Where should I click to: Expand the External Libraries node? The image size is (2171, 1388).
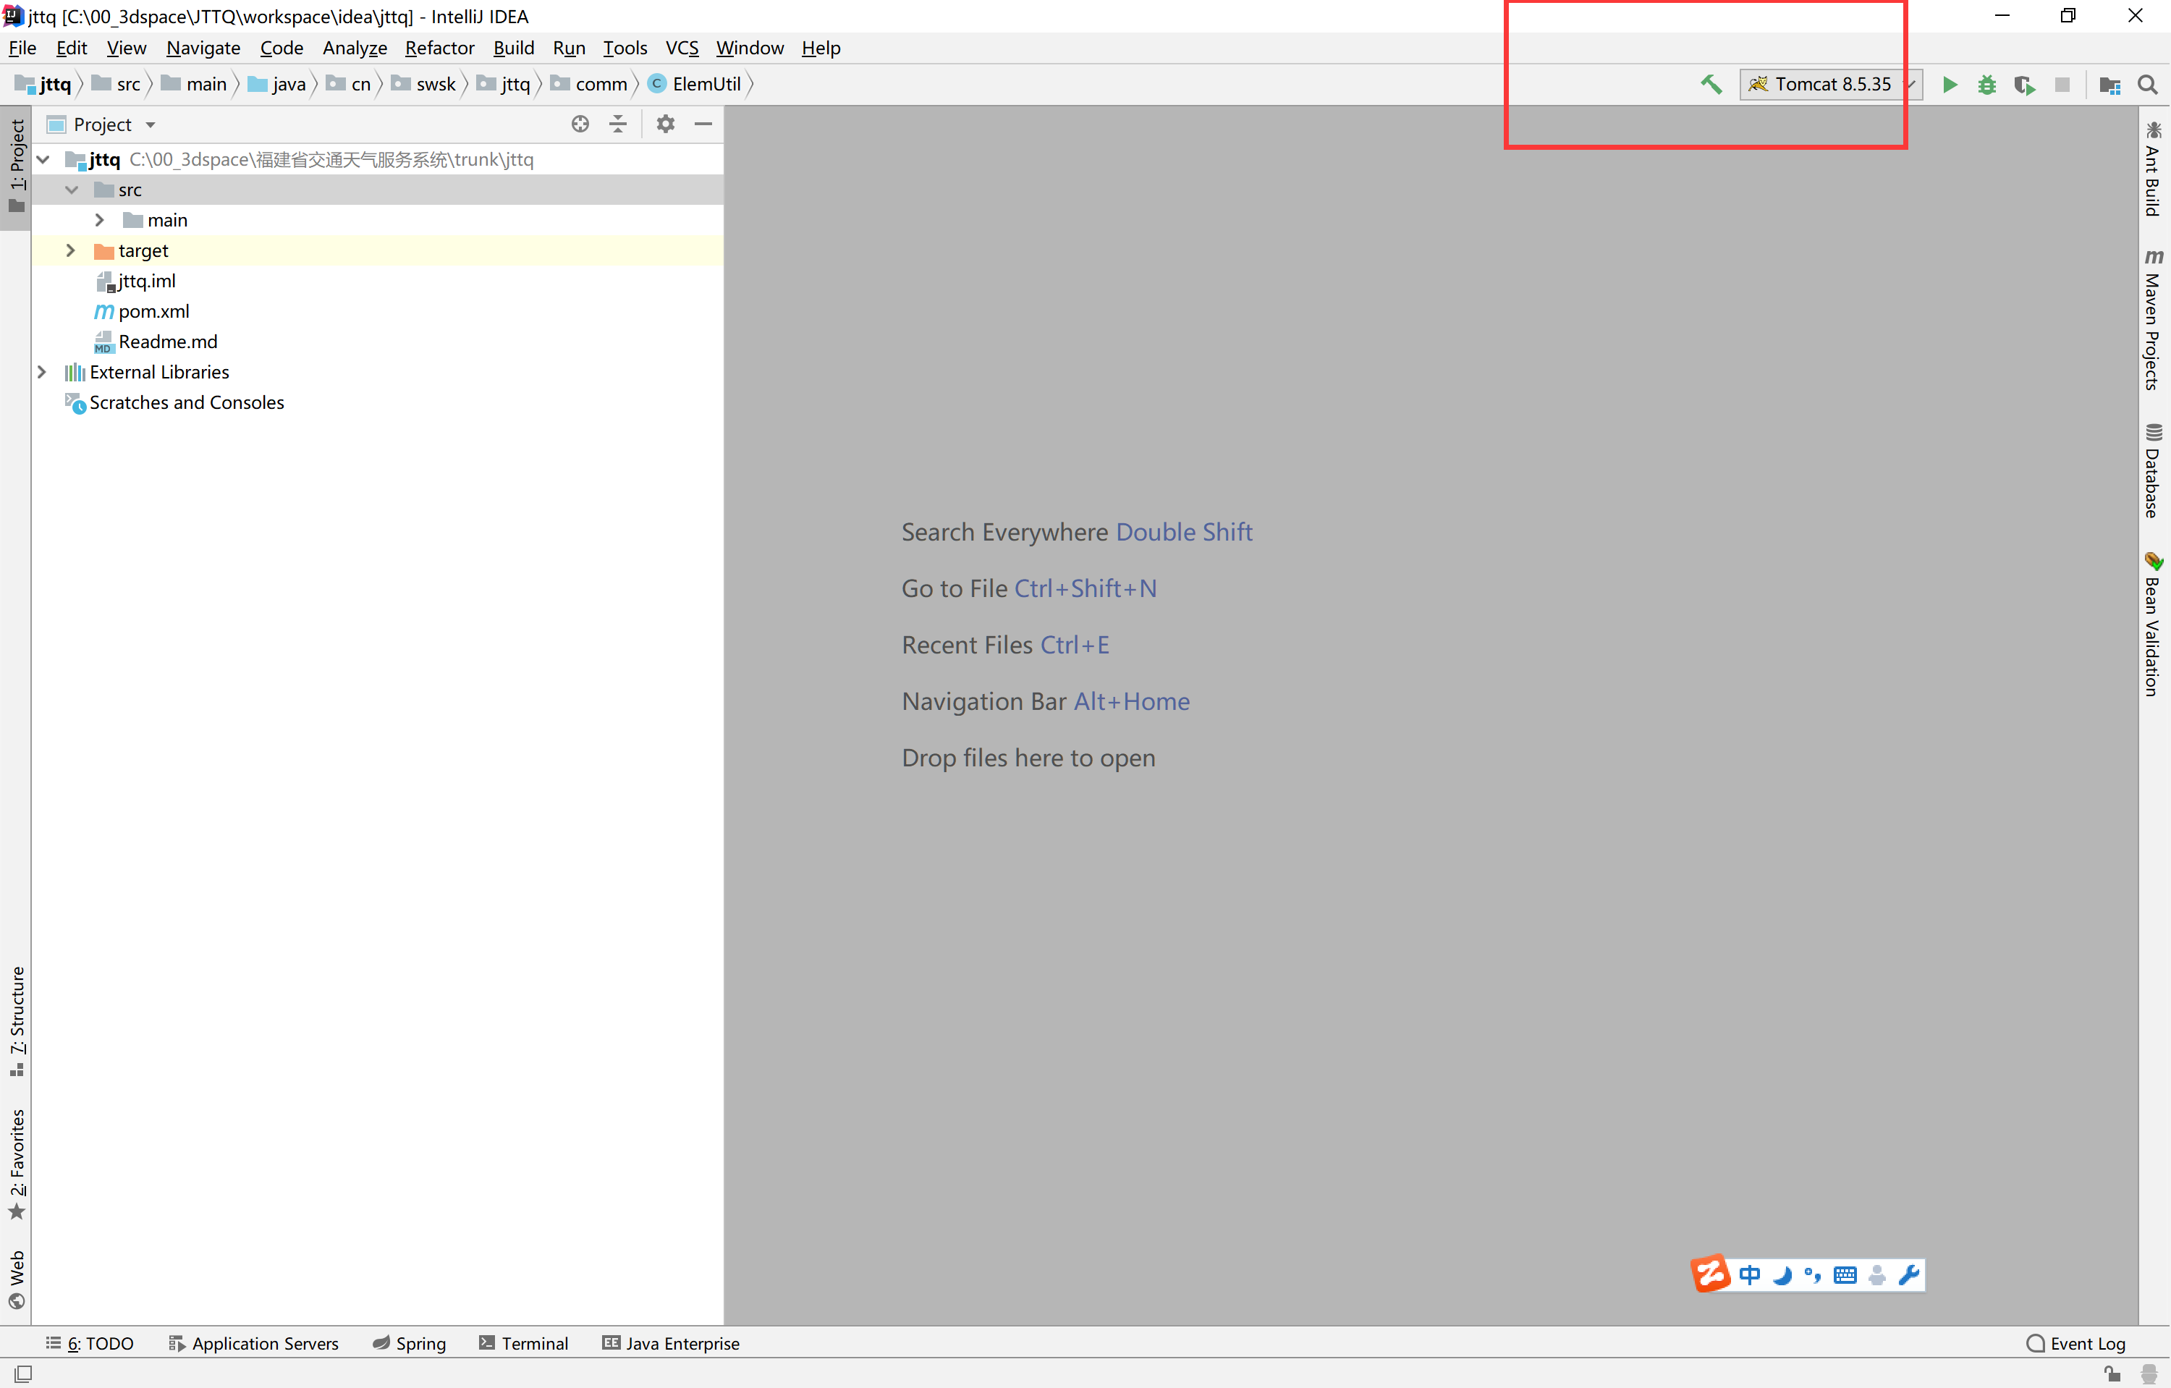pos(41,372)
